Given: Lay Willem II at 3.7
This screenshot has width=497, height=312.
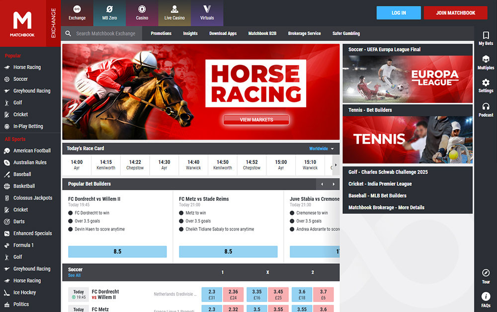Looking at the screenshot, I should coord(324,294).
